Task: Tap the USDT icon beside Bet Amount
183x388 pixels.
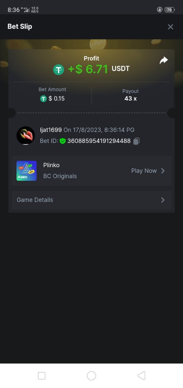Action: coord(43,99)
